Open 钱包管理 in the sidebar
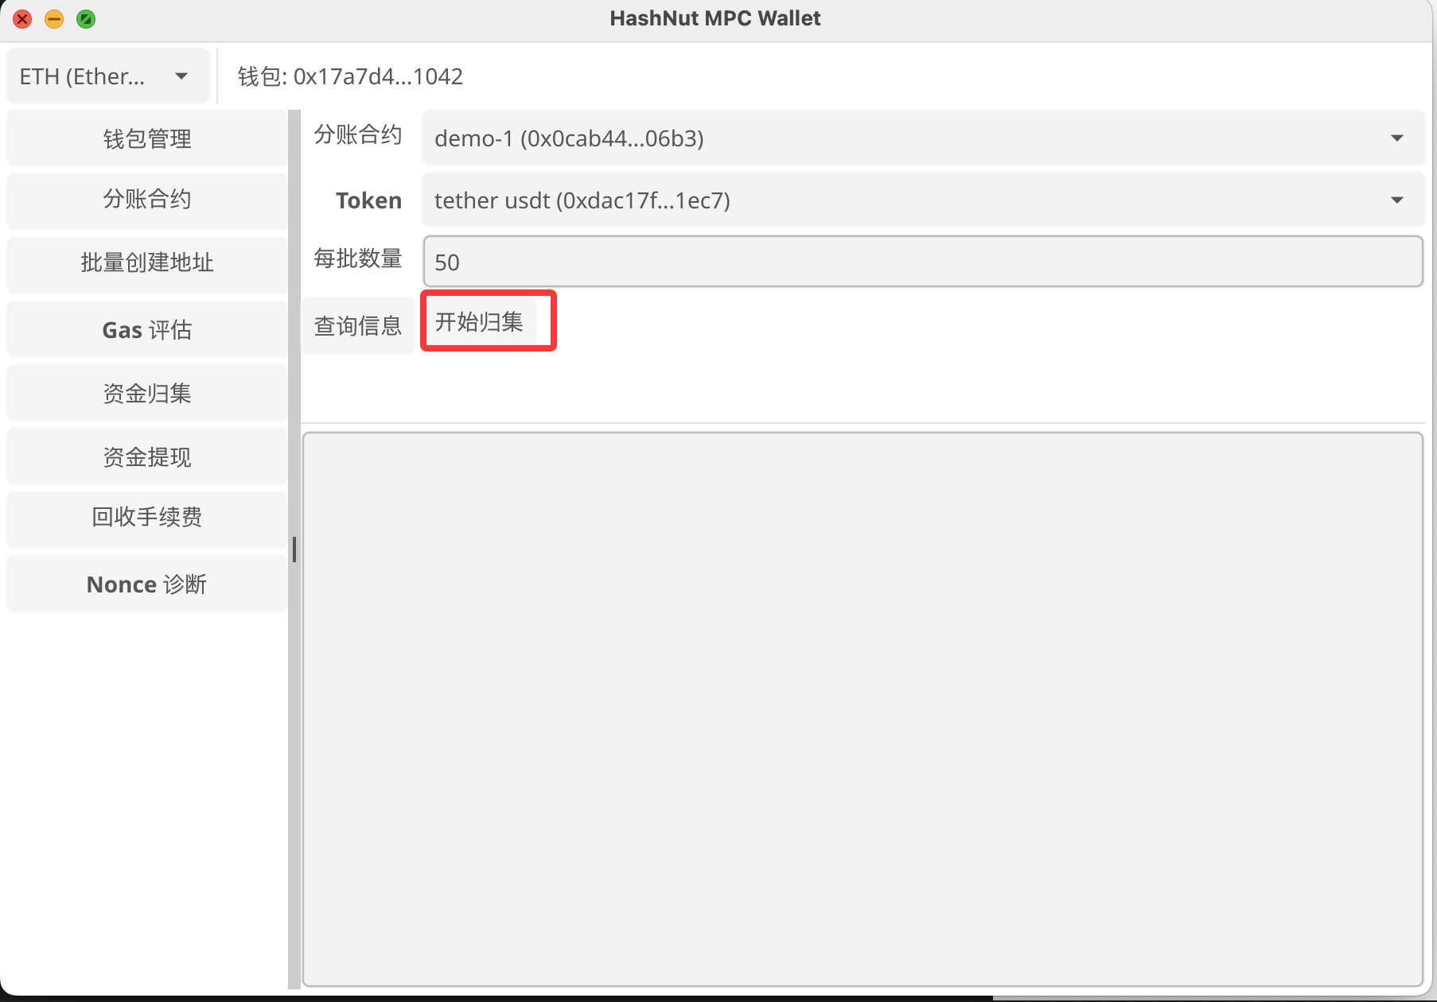Screen dimensions: 1437x1002 click(x=147, y=139)
